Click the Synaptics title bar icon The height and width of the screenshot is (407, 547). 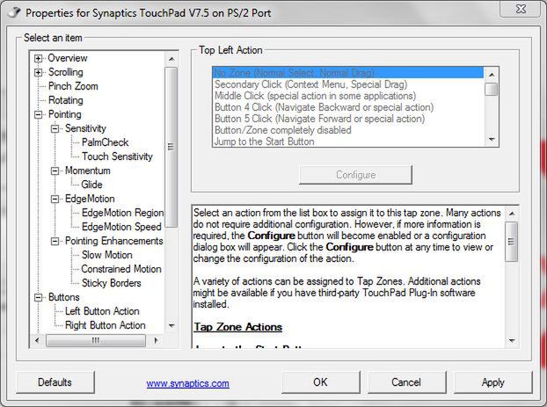pyautogui.click(x=14, y=13)
